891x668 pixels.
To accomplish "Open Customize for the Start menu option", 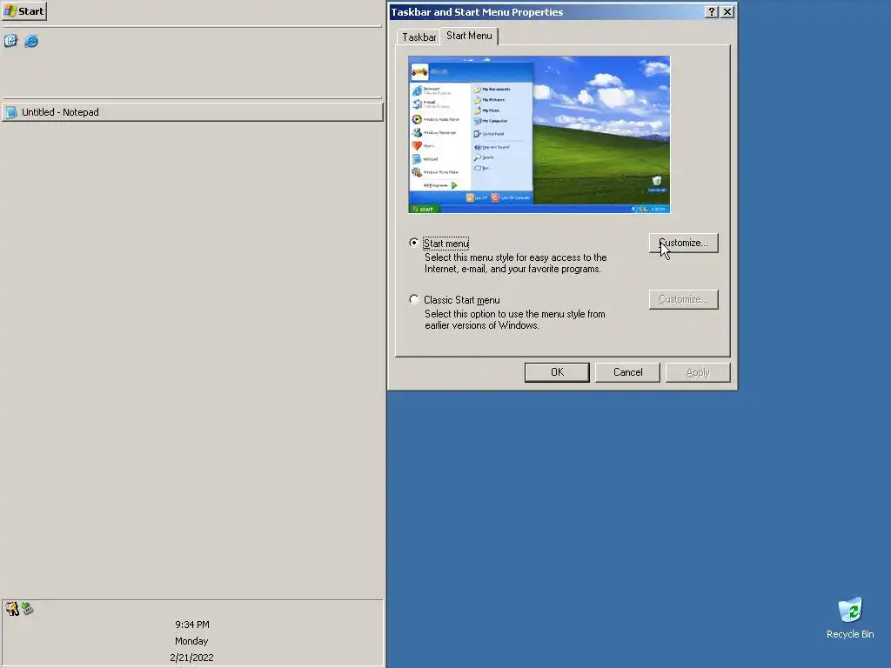I will pyautogui.click(x=684, y=243).
